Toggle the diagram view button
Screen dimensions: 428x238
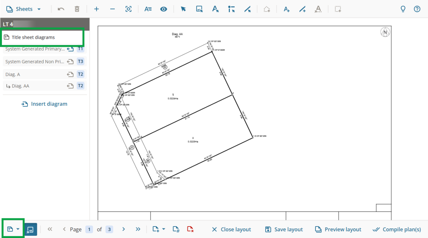30,230
